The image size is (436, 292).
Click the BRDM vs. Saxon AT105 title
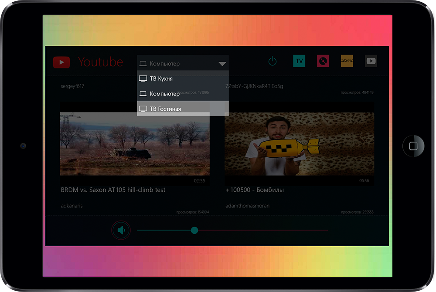click(113, 190)
